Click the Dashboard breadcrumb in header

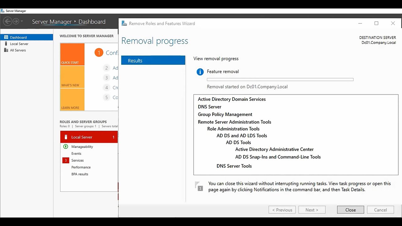click(x=92, y=22)
